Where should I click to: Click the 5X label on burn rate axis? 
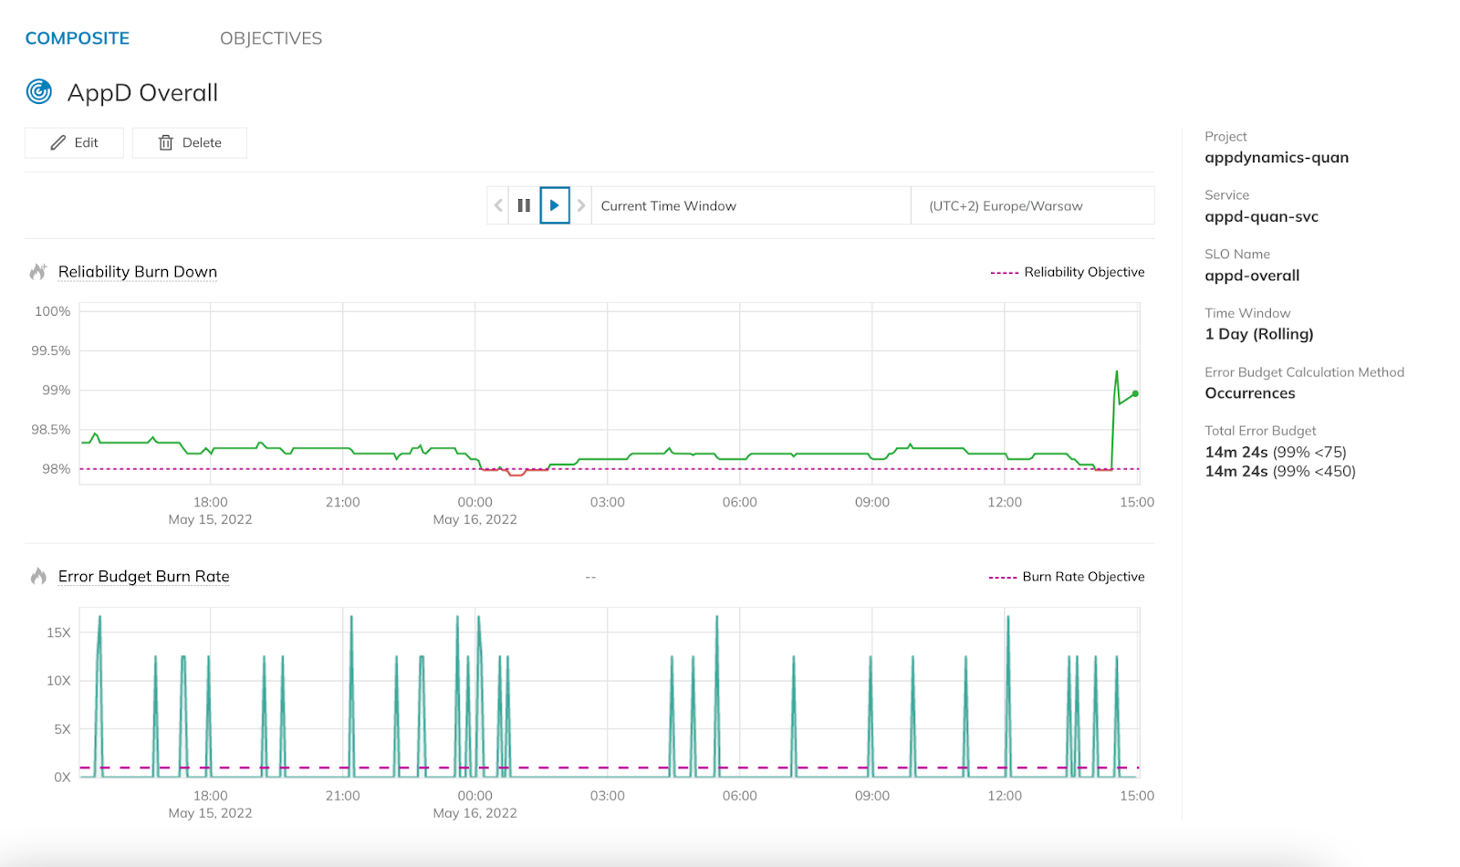click(62, 729)
